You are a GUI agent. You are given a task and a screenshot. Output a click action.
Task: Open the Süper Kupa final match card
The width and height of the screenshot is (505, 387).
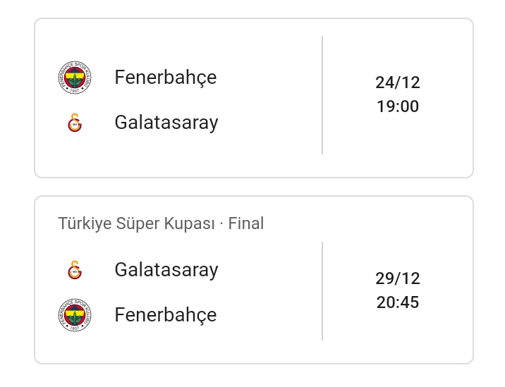(x=254, y=280)
